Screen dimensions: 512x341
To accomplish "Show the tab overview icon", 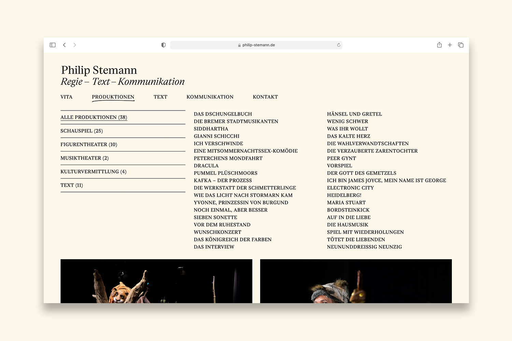I will click(x=461, y=45).
